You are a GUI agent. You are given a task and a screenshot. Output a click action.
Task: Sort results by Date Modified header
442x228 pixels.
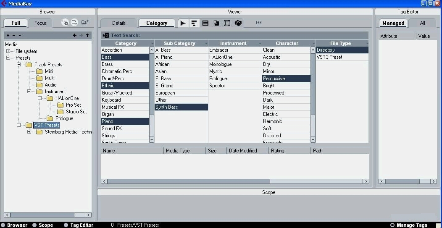[x=247, y=150]
